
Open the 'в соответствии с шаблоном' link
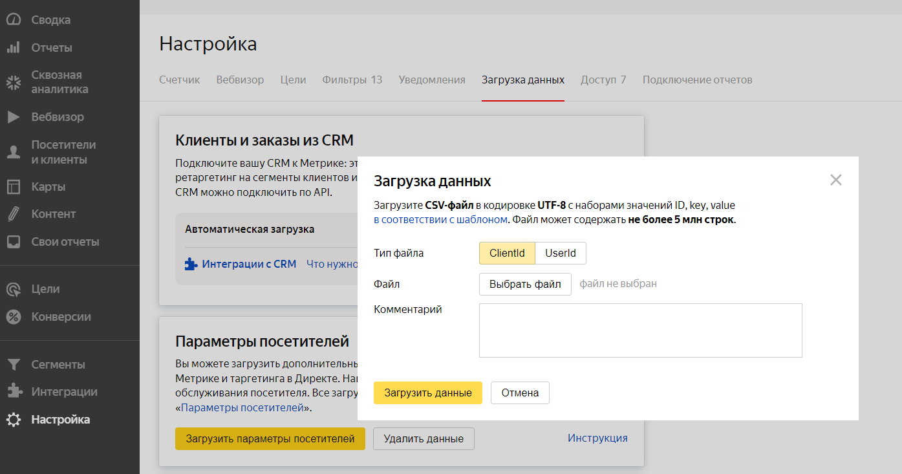point(440,220)
